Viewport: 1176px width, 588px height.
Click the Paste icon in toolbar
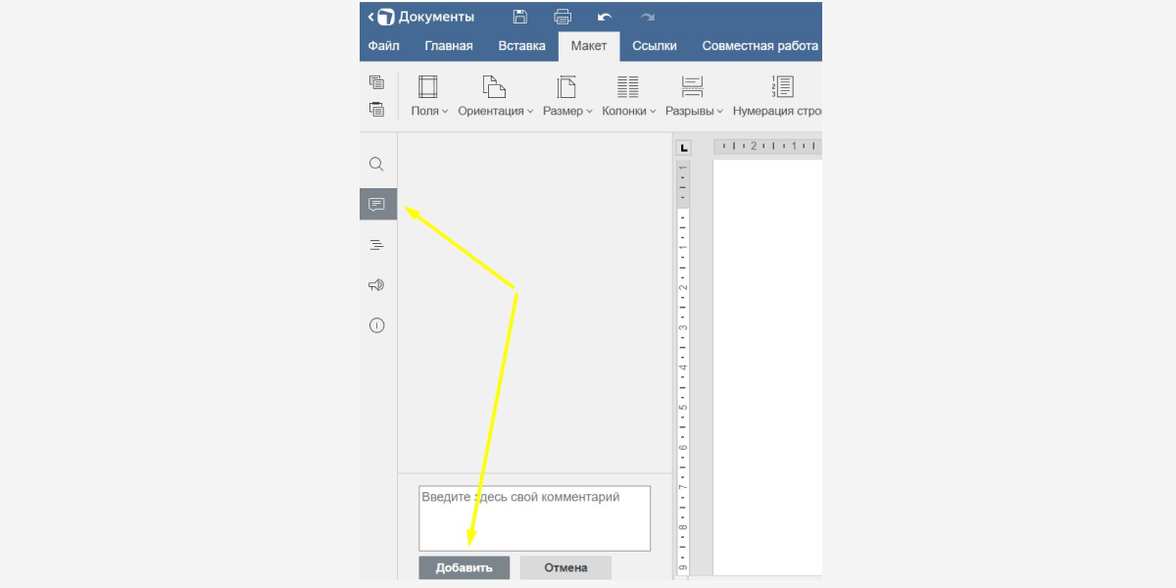pos(376,109)
